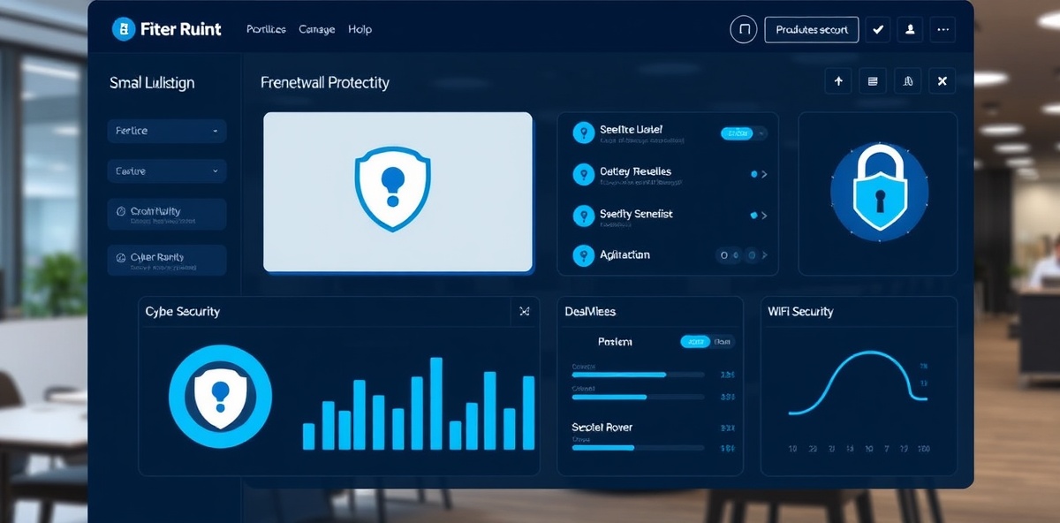This screenshot has height=523, width=1060.
Task: Click the 'Oetley Reselles' row title
Action: tap(635, 171)
